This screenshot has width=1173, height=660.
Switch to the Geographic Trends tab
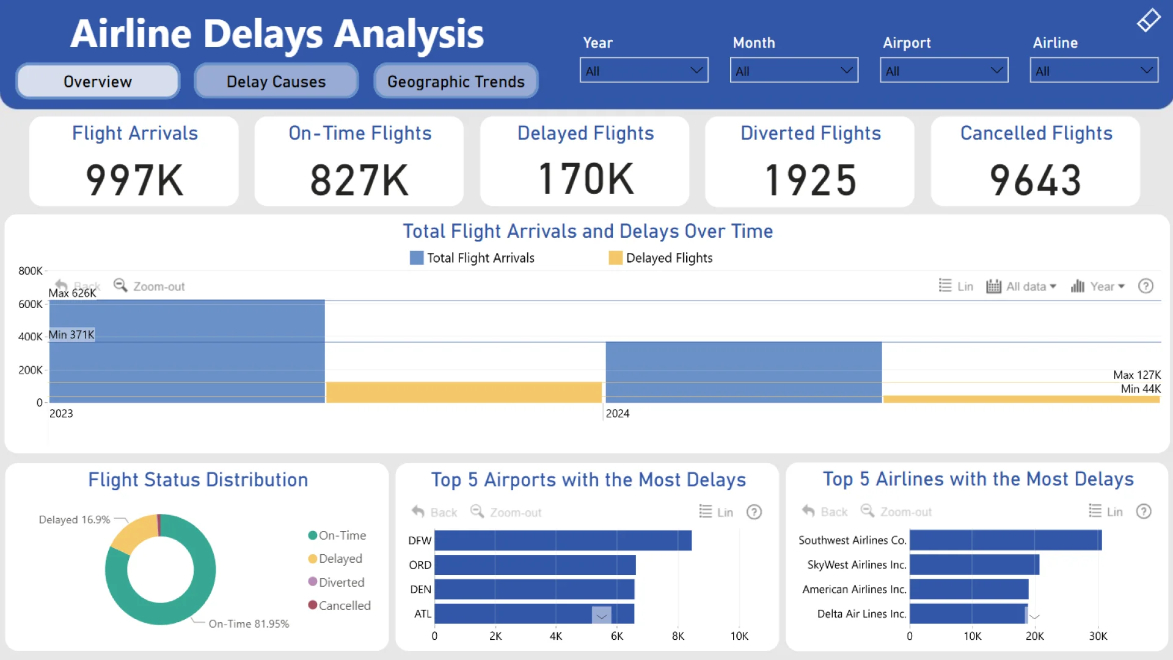tap(456, 81)
